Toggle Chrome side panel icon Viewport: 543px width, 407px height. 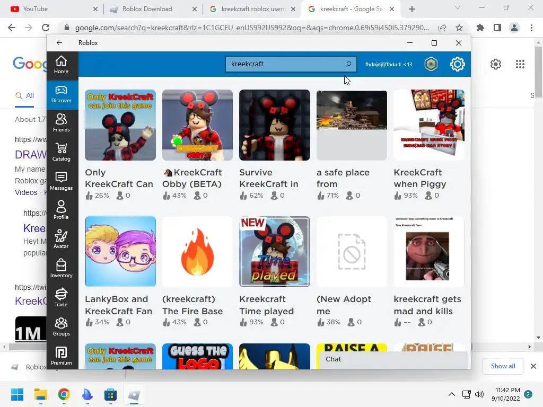497,28
